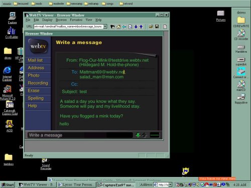
Task: Click the page document toolbar icon
Action: pyautogui.click(x=165, y=27)
